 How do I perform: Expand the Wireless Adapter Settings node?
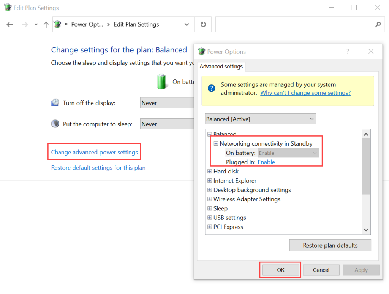pos(209,199)
